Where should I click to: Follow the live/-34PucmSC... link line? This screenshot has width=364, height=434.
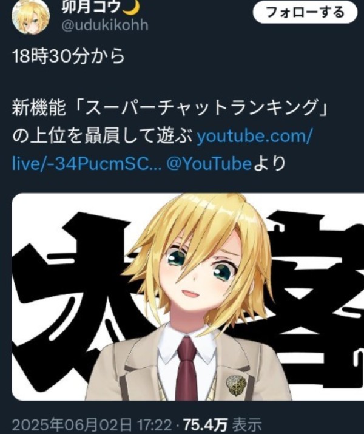tap(87, 164)
